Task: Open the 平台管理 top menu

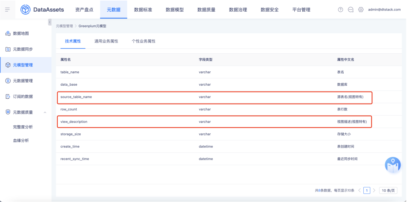Action: (x=301, y=10)
